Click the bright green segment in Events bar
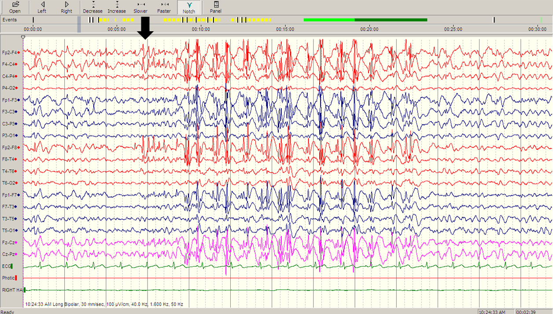The image size is (553, 314). (329, 20)
